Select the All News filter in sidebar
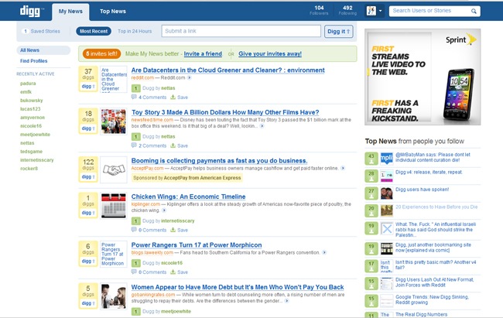This screenshot has width=503, height=318. 31,50
